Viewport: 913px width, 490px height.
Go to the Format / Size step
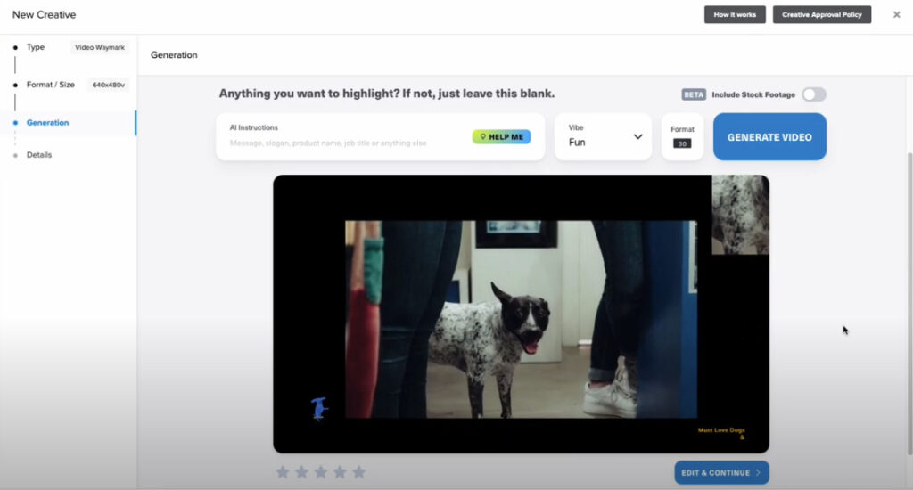coord(50,85)
